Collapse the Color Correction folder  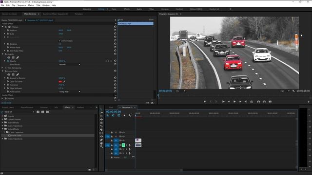coord(4,132)
